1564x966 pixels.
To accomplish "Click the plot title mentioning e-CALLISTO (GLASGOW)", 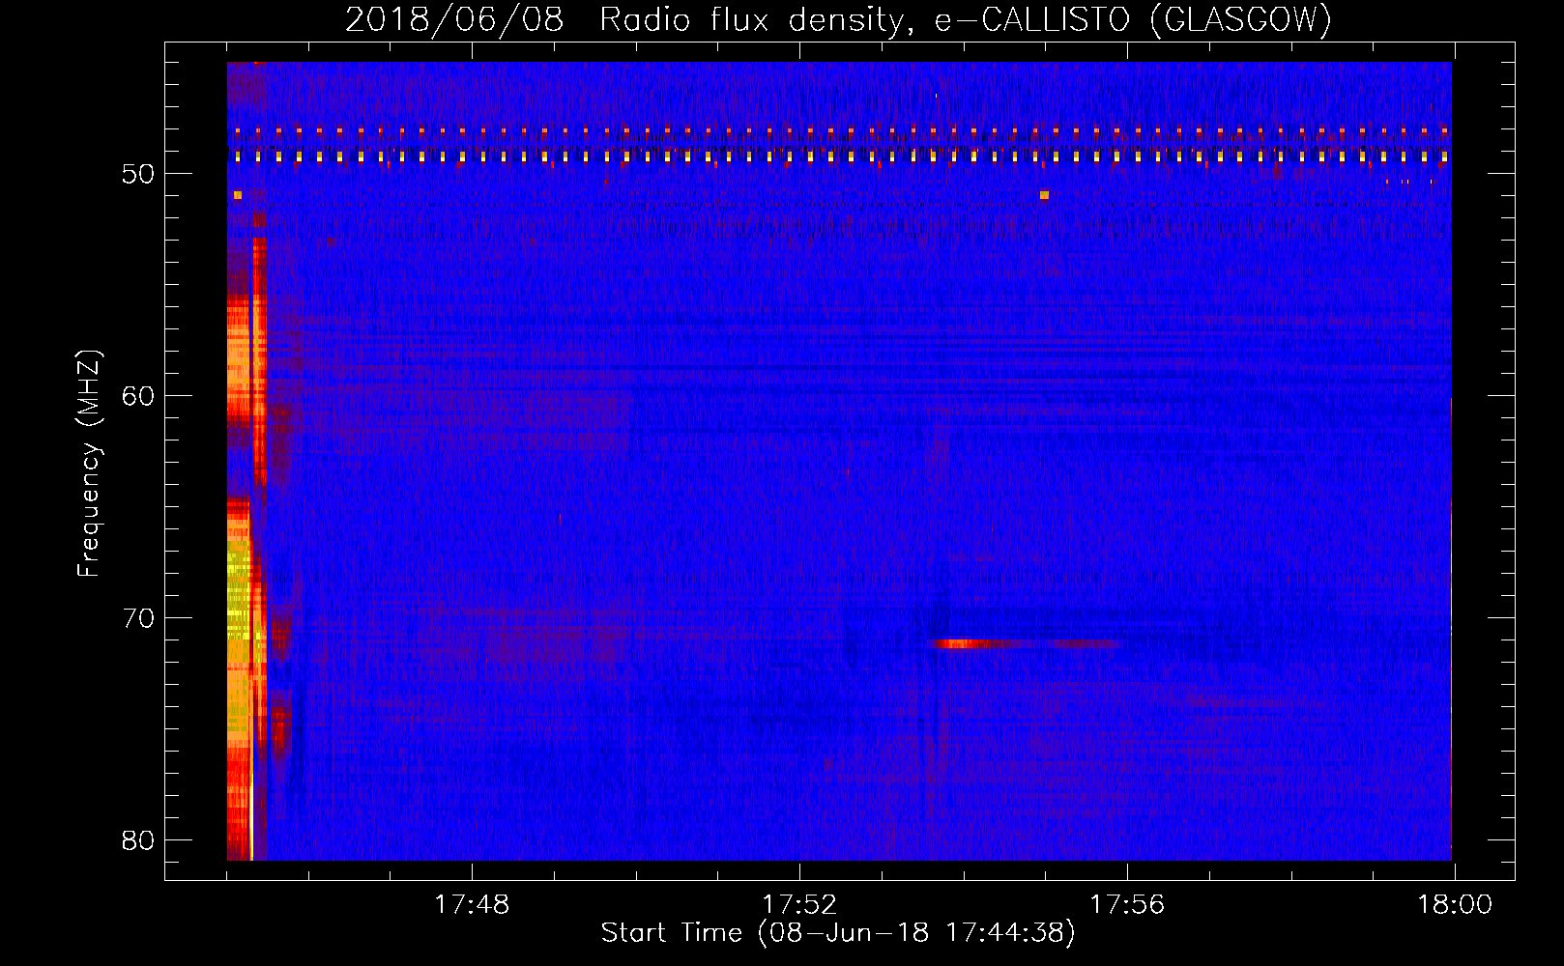I will (838, 19).
